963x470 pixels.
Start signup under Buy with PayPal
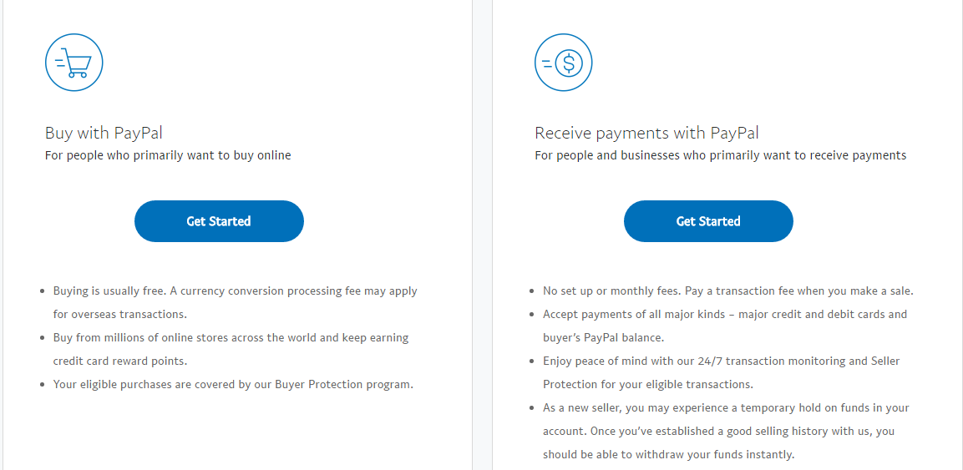click(x=220, y=221)
